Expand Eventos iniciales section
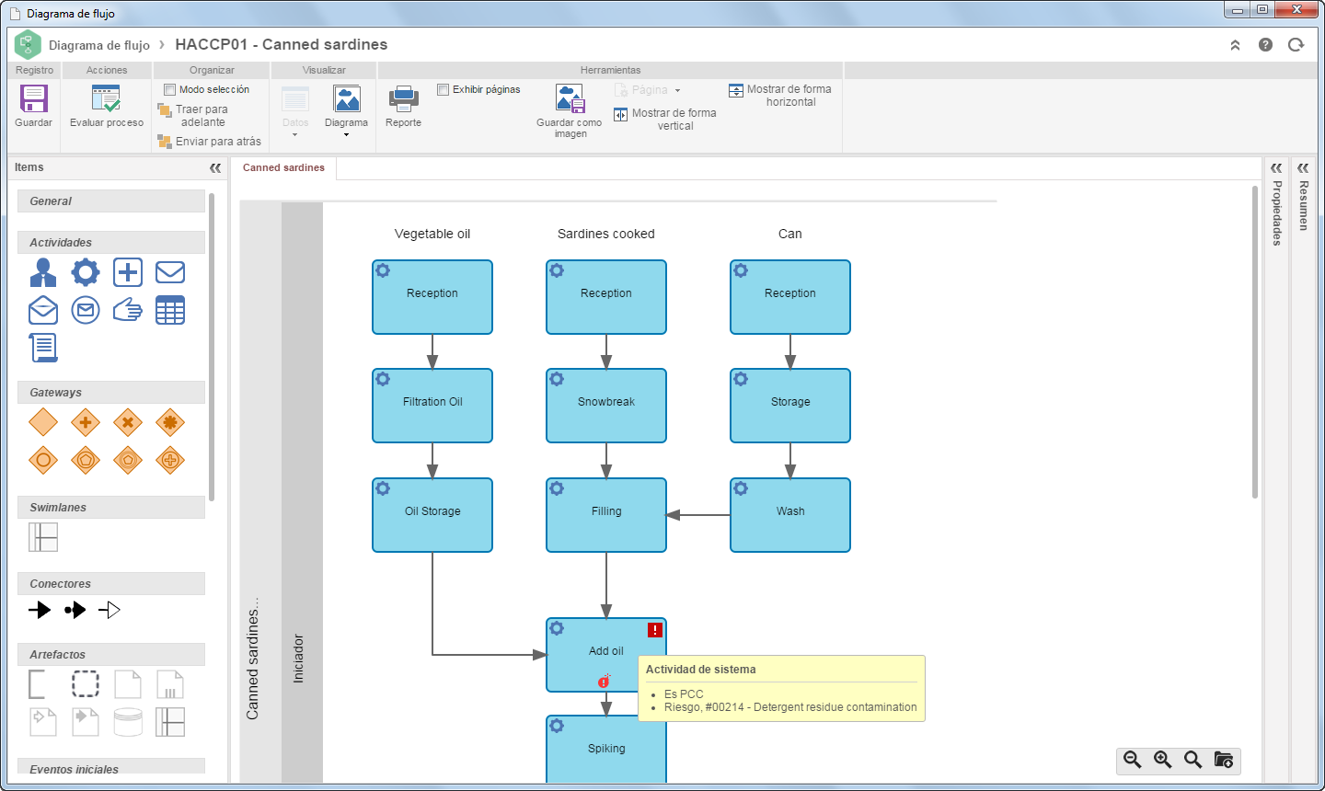This screenshot has width=1325, height=791. (x=111, y=767)
